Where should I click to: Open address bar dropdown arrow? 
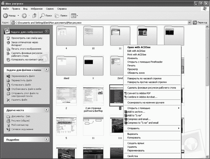coord(189,22)
